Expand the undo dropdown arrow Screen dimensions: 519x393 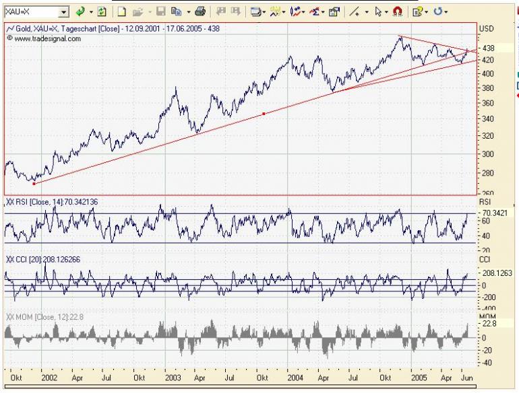pos(446,13)
